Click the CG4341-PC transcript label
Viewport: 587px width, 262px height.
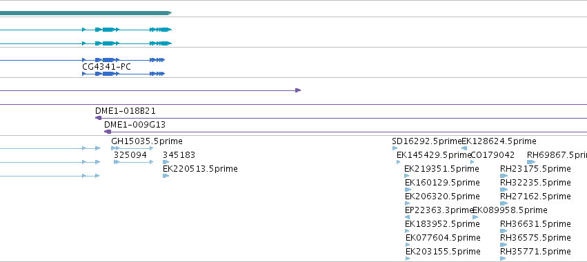(106, 67)
